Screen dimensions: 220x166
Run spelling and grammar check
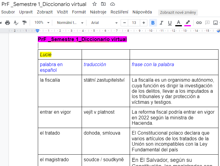tap(16, 23)
